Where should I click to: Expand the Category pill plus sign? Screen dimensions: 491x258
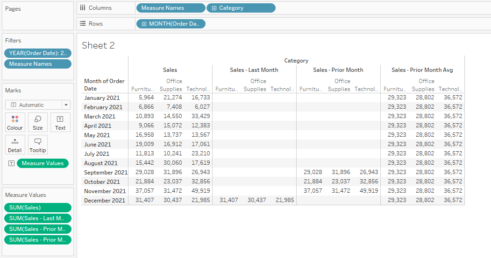[214, 8]
